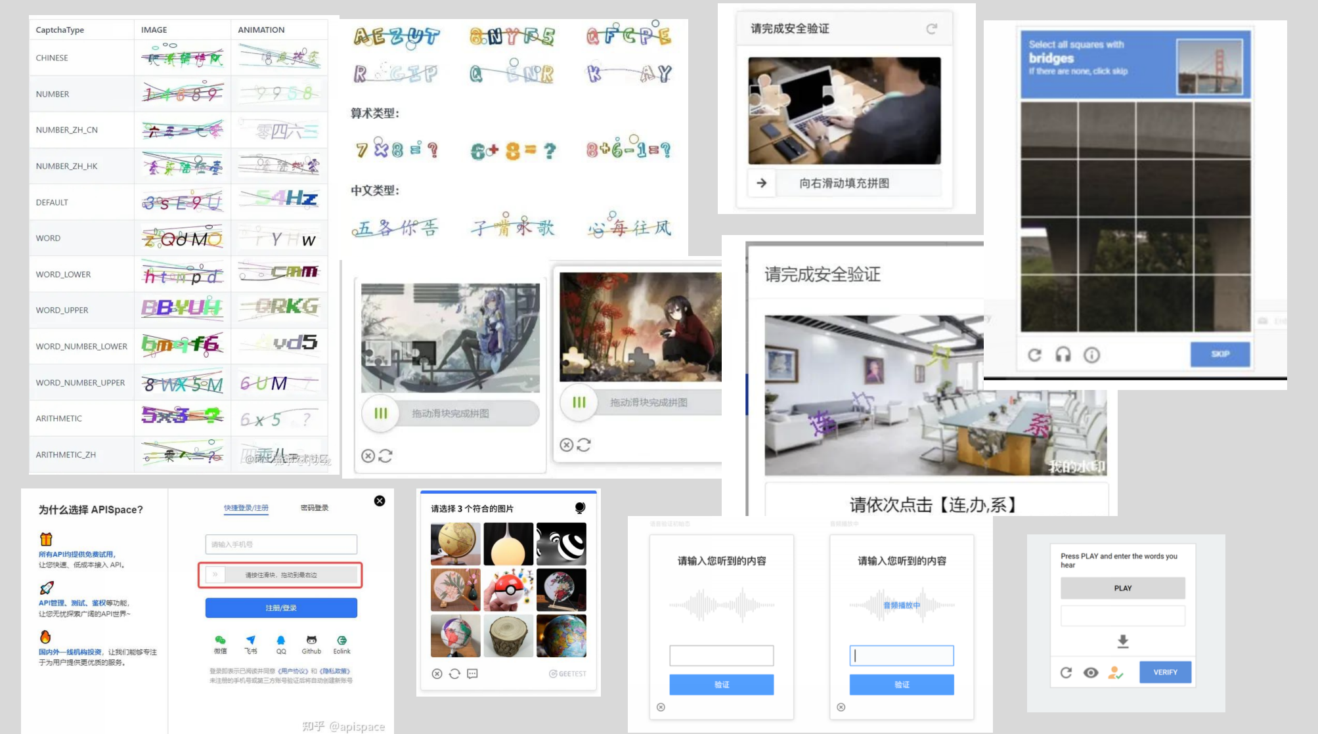Image resolution: width=1318 pixels, height=734 pixels.
Task: Click the 注册/登录 button on APISpace
Action: point(281,607)
